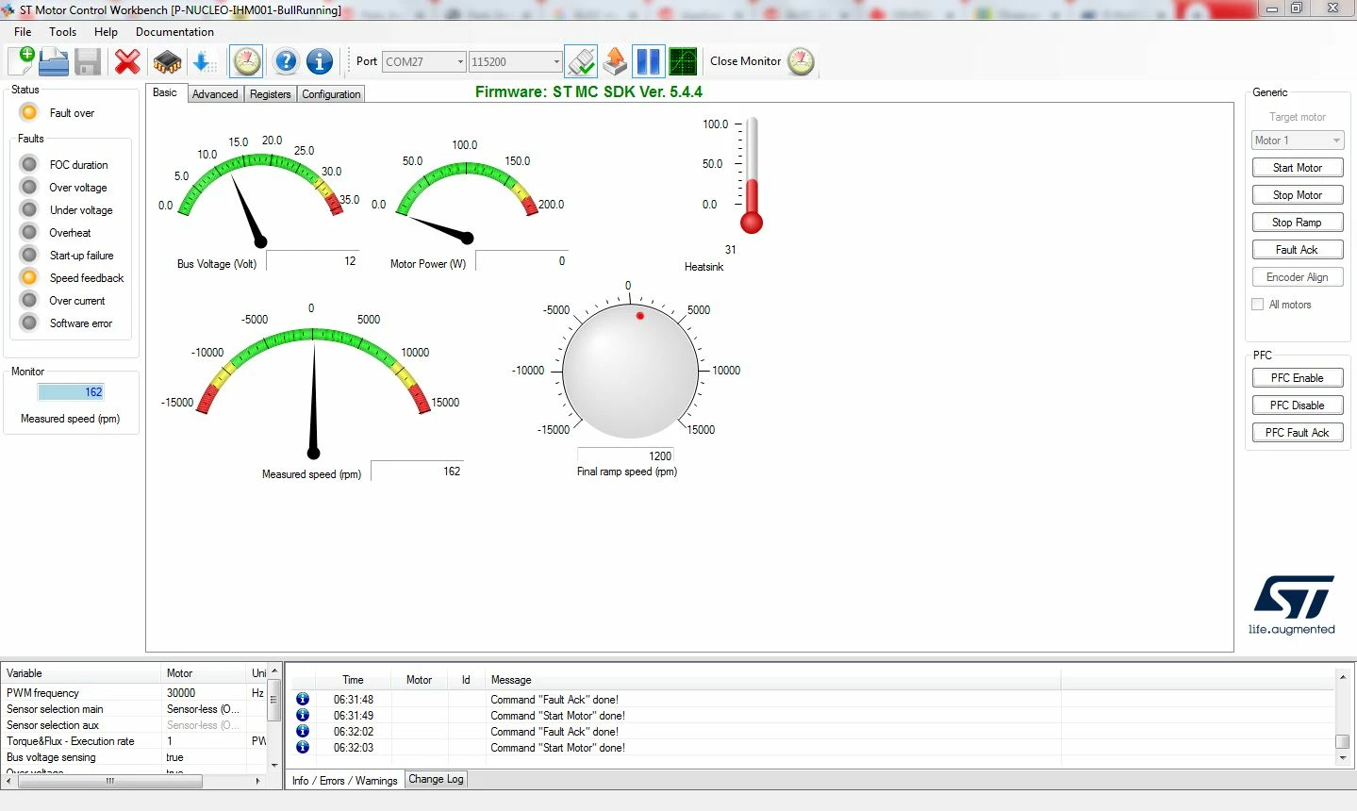
Task: Click the PFC Enable button
Action: 1298,378
